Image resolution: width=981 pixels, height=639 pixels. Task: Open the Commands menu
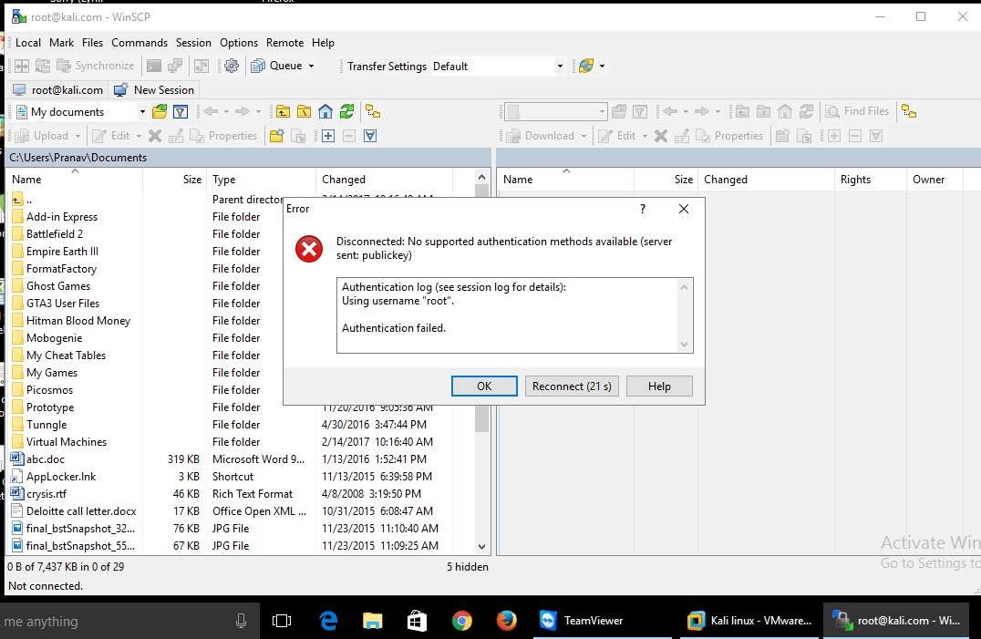pos(139,43)
